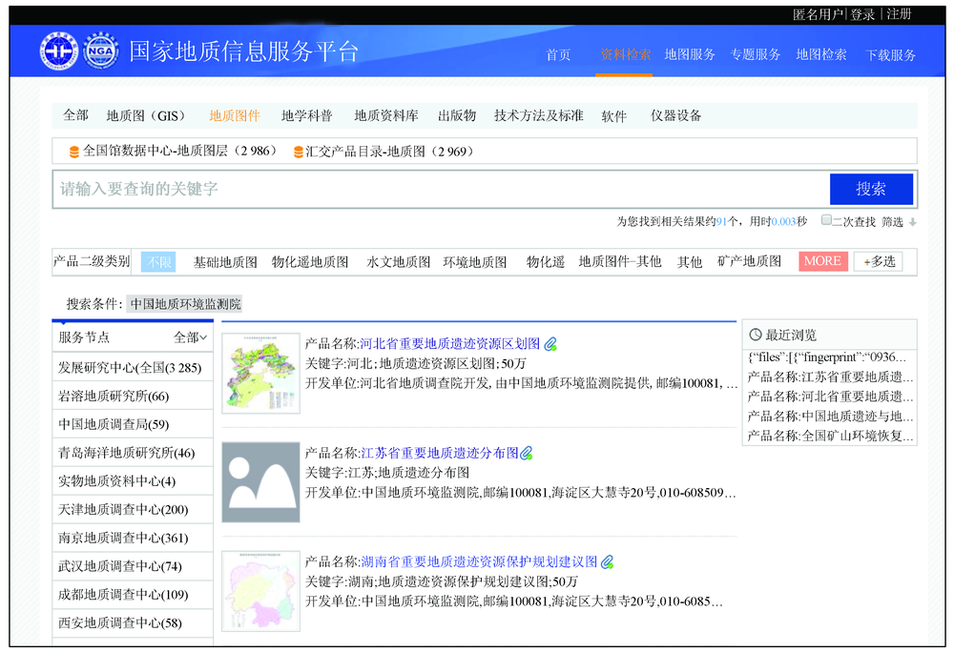Select the 地质图件 category tab
The height and width of the screenshot is (652, 954).
pos(235,116)
